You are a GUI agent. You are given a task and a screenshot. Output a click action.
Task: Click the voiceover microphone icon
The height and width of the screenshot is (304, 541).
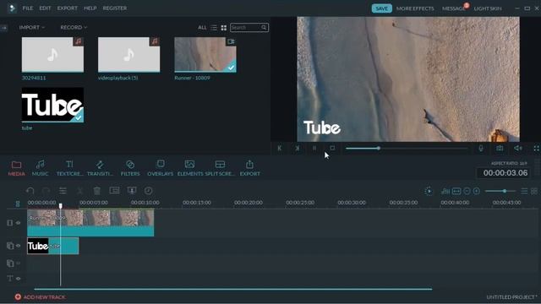pyautogui.click(x=481, y=149)
